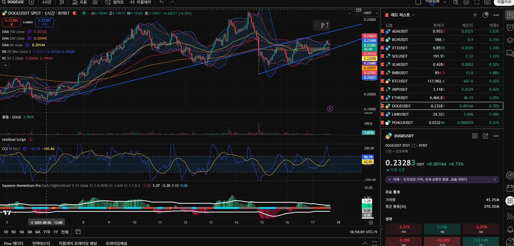The height and width of the screenshot is (246, 514).
Task: Click the lightning event icon on chart
Action: click(x=330, y=109)
